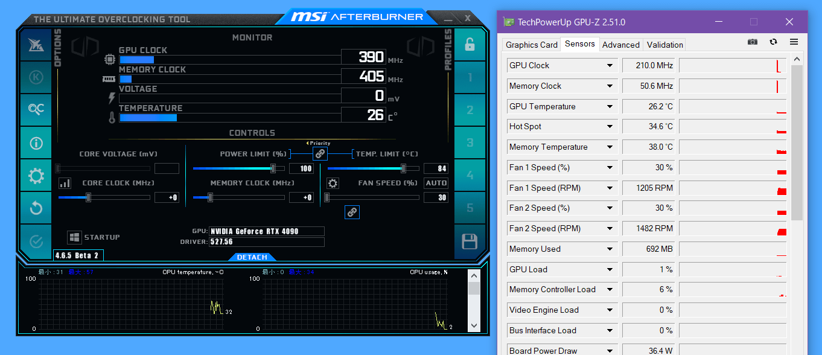Toggle the Windows Startup button in Afterburner

click(x=74, y=237)
